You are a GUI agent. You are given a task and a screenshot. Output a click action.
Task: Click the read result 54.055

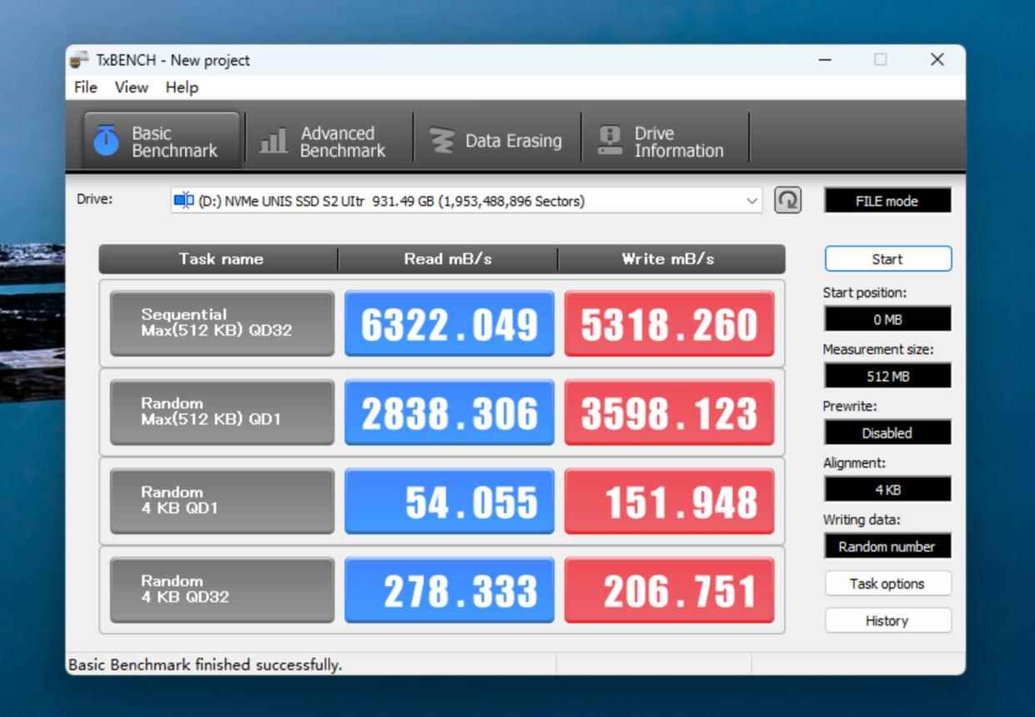(x=449, y=500)
